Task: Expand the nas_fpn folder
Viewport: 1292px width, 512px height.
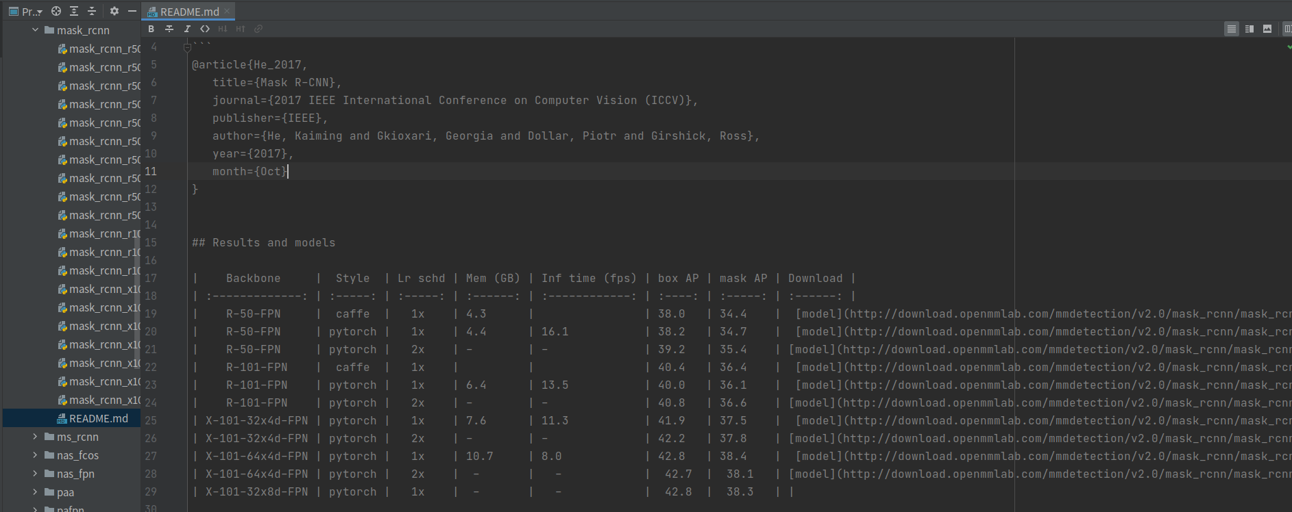Action: point(35,474)
